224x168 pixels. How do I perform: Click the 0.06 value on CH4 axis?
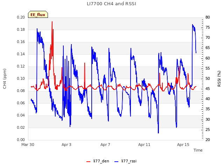[x=21, y=103]
